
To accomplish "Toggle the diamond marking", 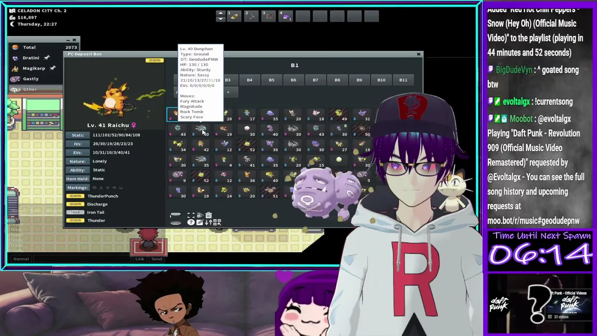I will [x=114, y=188].
